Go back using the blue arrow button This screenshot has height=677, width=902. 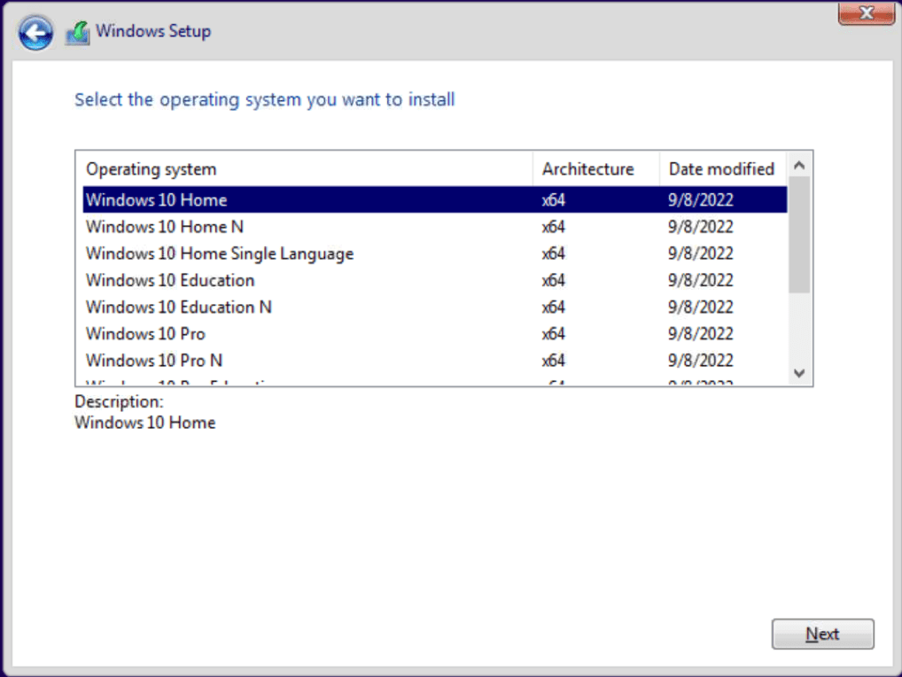pos(35,32)
